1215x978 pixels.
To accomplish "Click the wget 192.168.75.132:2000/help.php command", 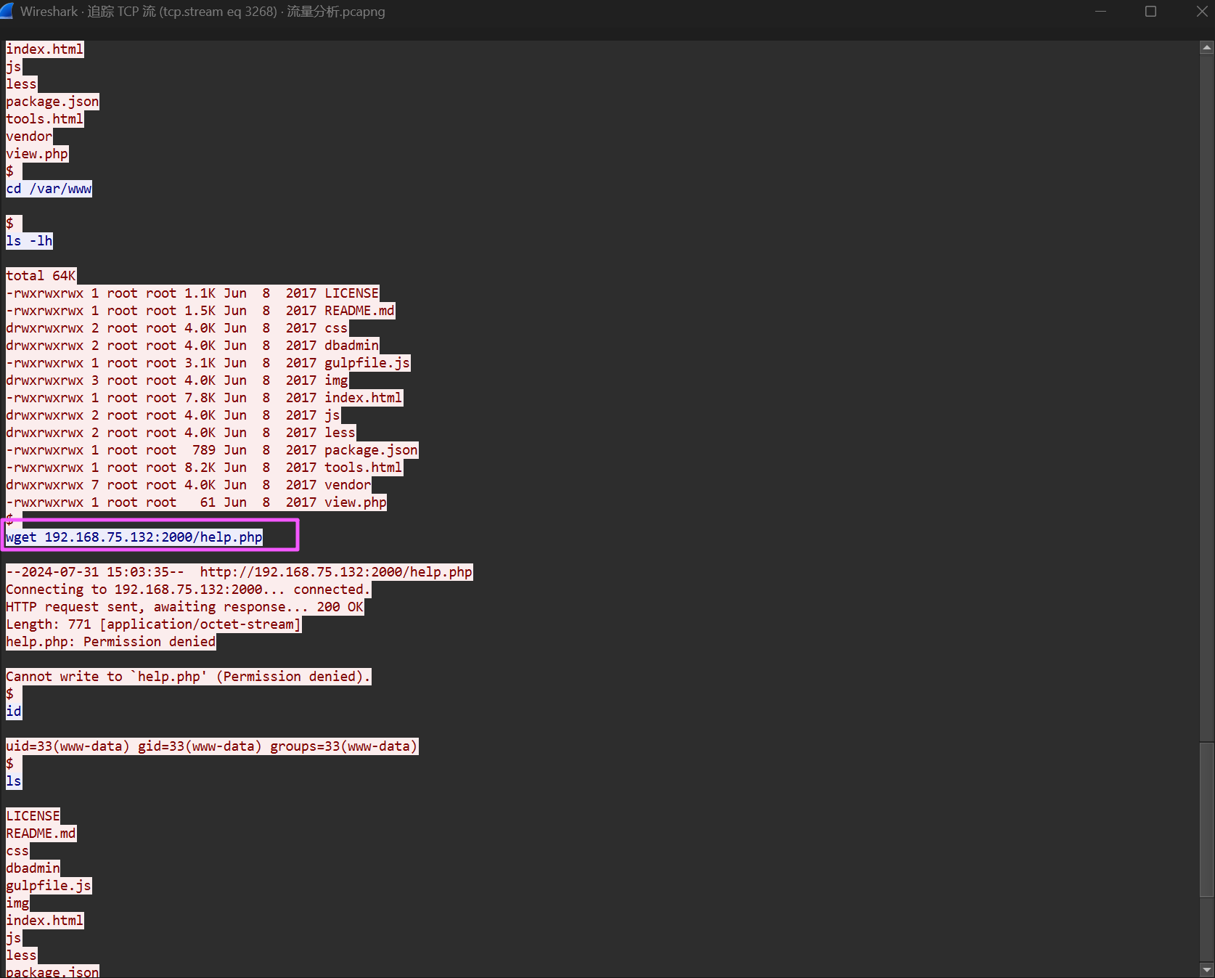I will pos(134,537).
